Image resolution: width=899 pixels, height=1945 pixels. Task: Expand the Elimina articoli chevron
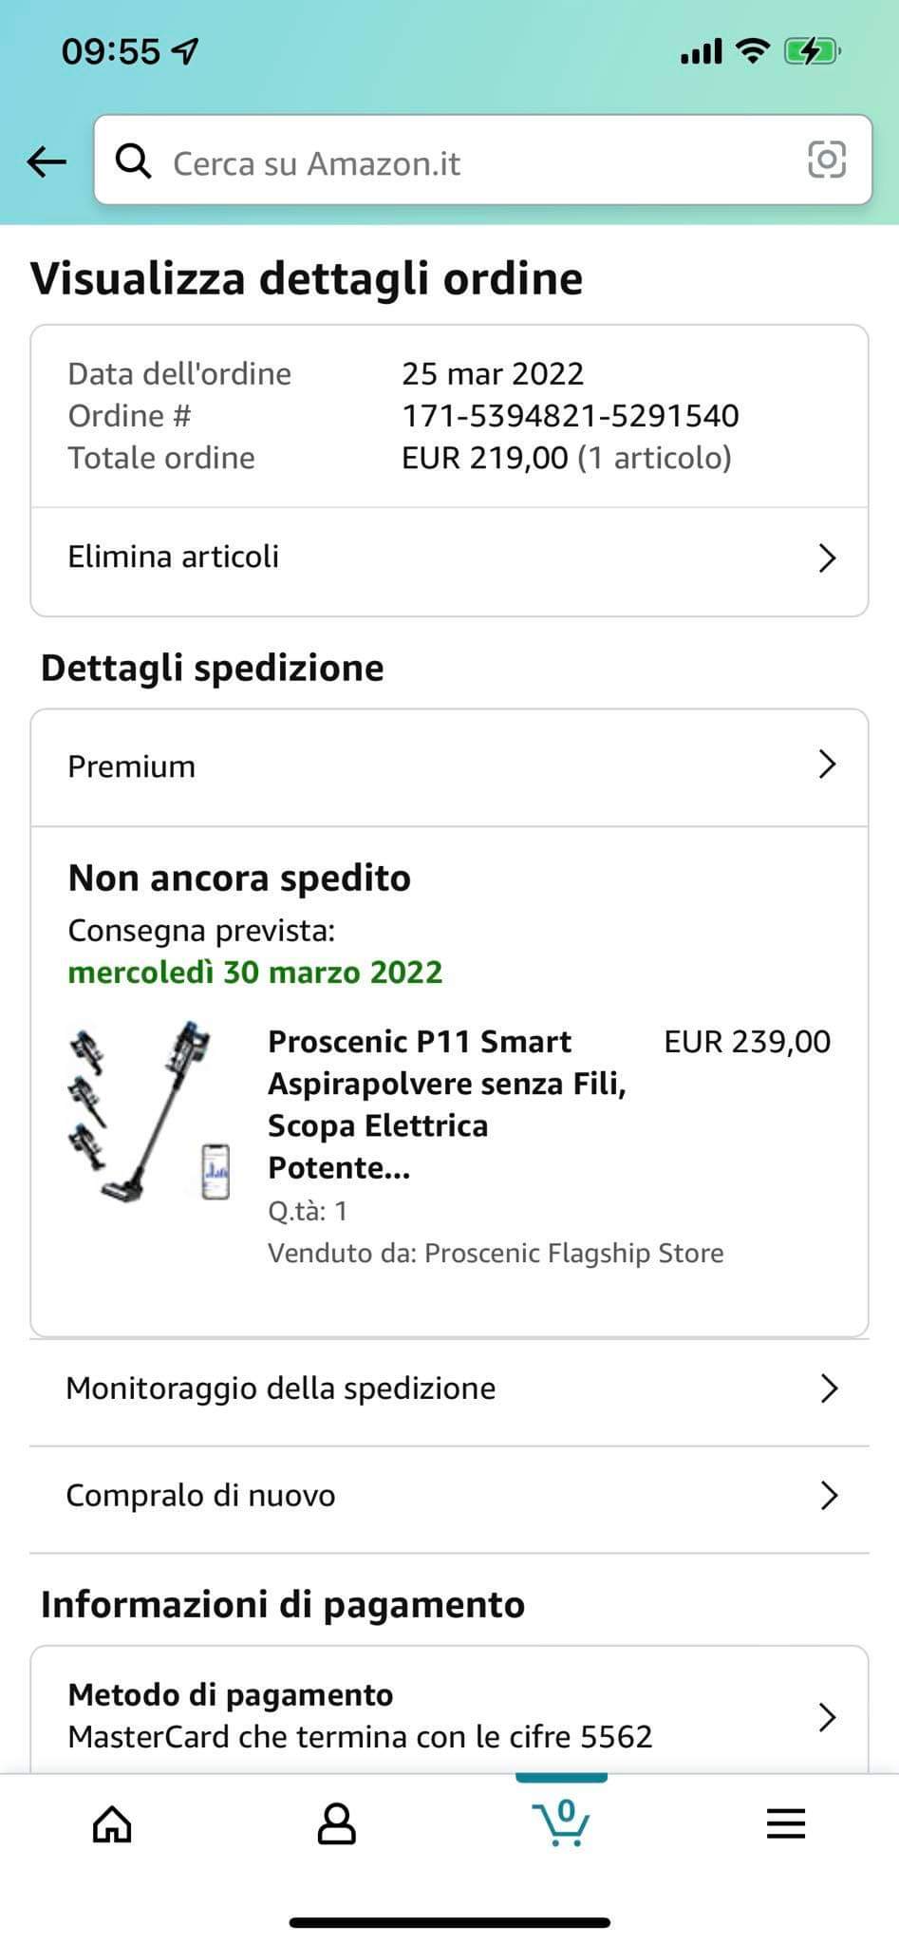click(x=827, y=557)
